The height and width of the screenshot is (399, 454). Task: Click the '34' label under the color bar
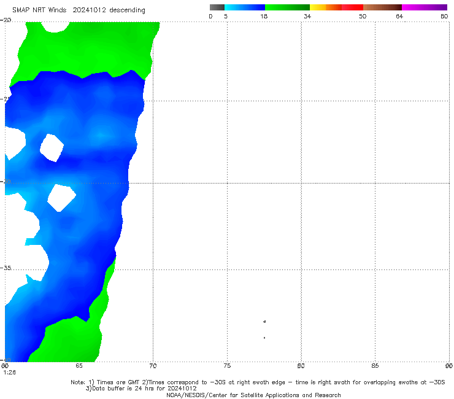tap(307, 17)
